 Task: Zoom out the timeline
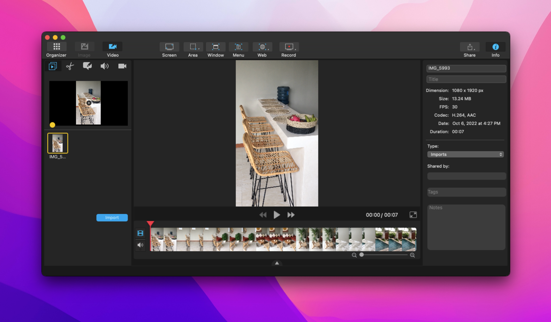354,255
